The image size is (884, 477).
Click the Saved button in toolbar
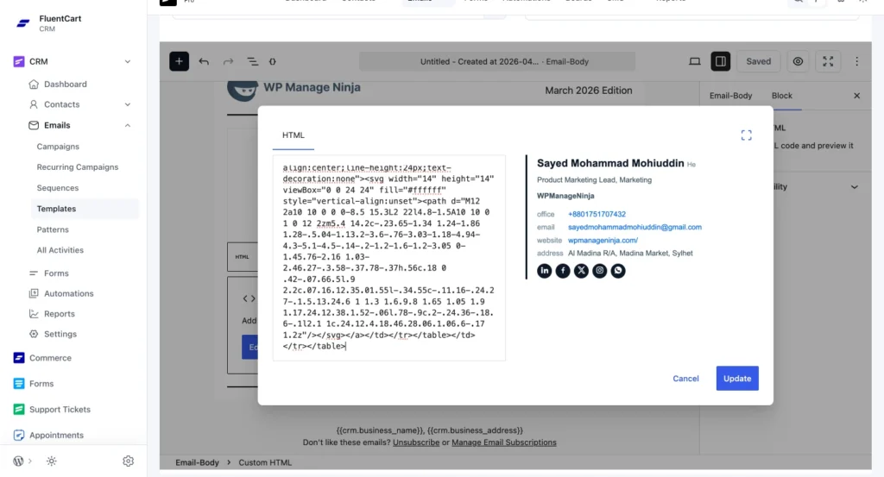[758, 61]
